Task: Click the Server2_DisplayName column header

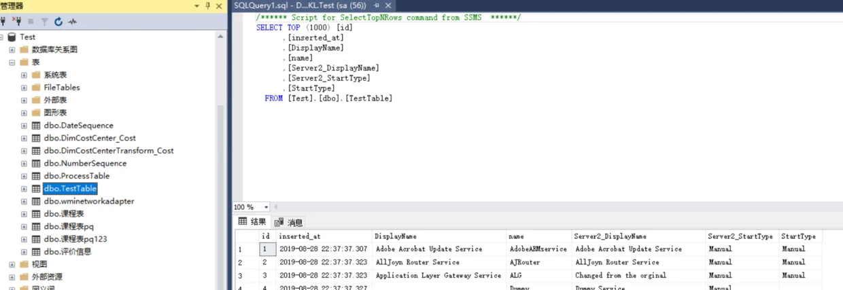Action: [638, 236]
